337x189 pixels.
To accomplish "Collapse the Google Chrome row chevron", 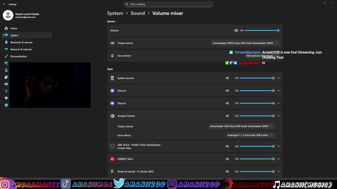I will coord(278,116).
